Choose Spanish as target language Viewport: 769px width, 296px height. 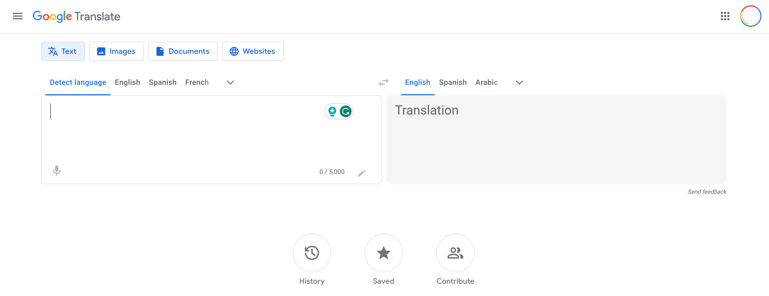(452, 82)
